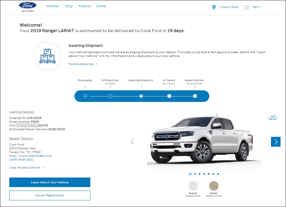Click the Dealer Delivery label above progress bar

(x=194, y=80)
